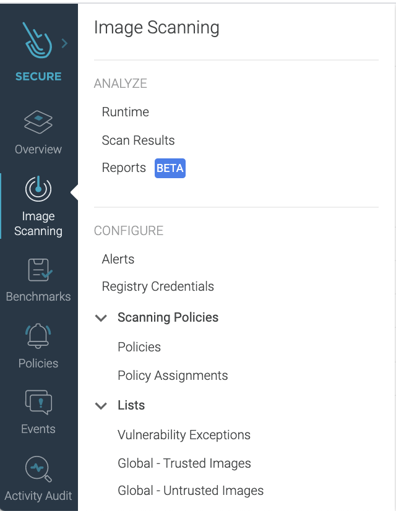The image size is (396, 511).
Task: Expand the sidebar with the arrow by the logo
Action: 64,43
